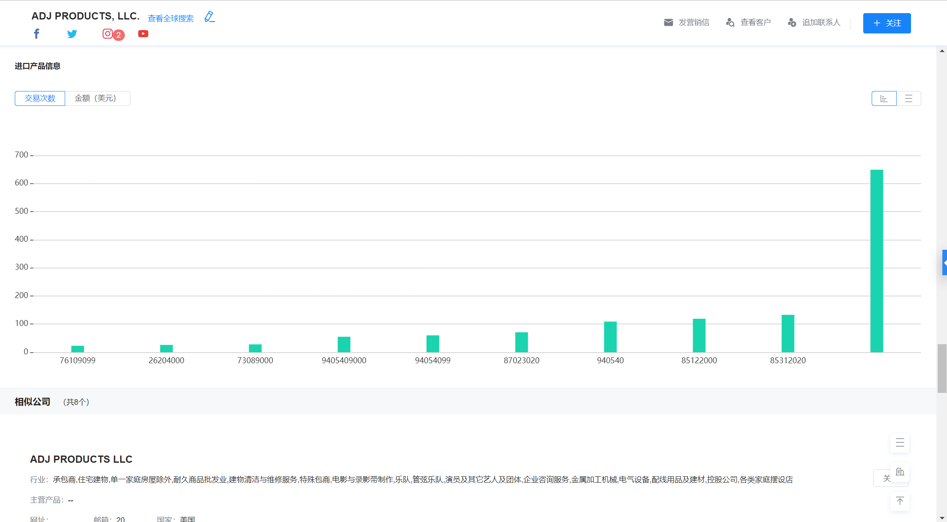This screenshot has width=947, height=522.
Task: Open the Instagram social link
Action: click(107, 33)
